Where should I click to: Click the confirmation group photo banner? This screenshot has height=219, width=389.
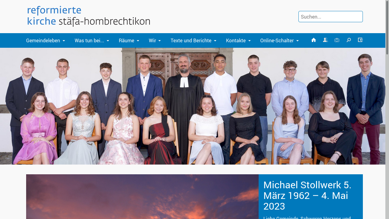point(193,106)
